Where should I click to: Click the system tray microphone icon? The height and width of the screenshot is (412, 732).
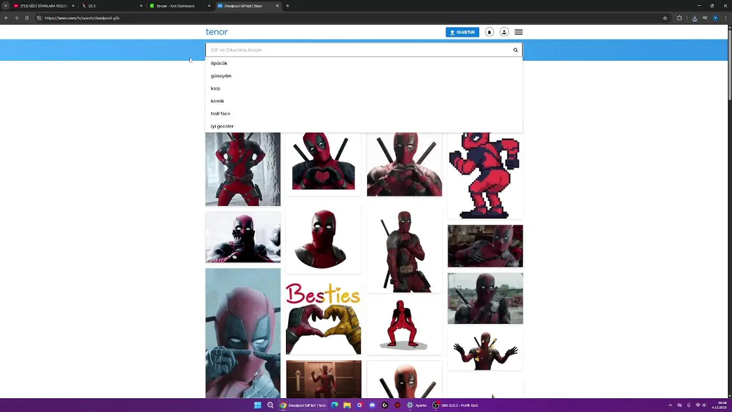[689, 405]
